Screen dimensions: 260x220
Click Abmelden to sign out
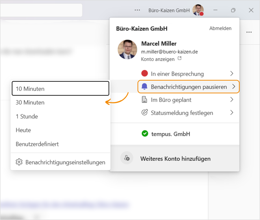pos(220,28)
